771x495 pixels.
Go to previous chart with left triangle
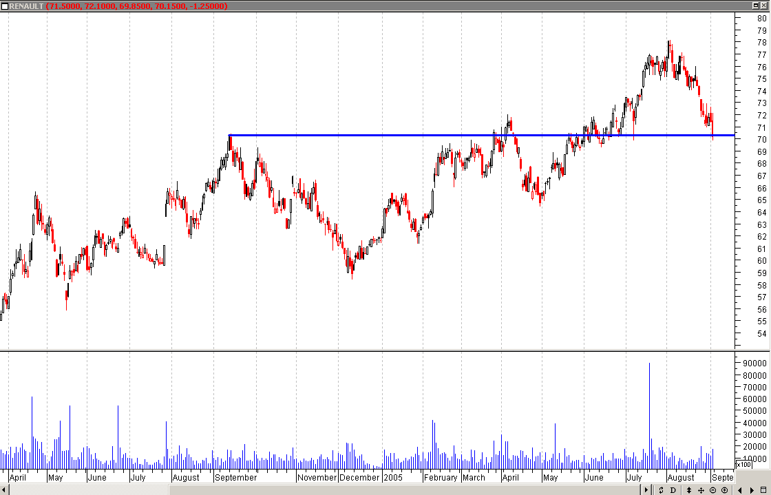click(x=739, y=490)
